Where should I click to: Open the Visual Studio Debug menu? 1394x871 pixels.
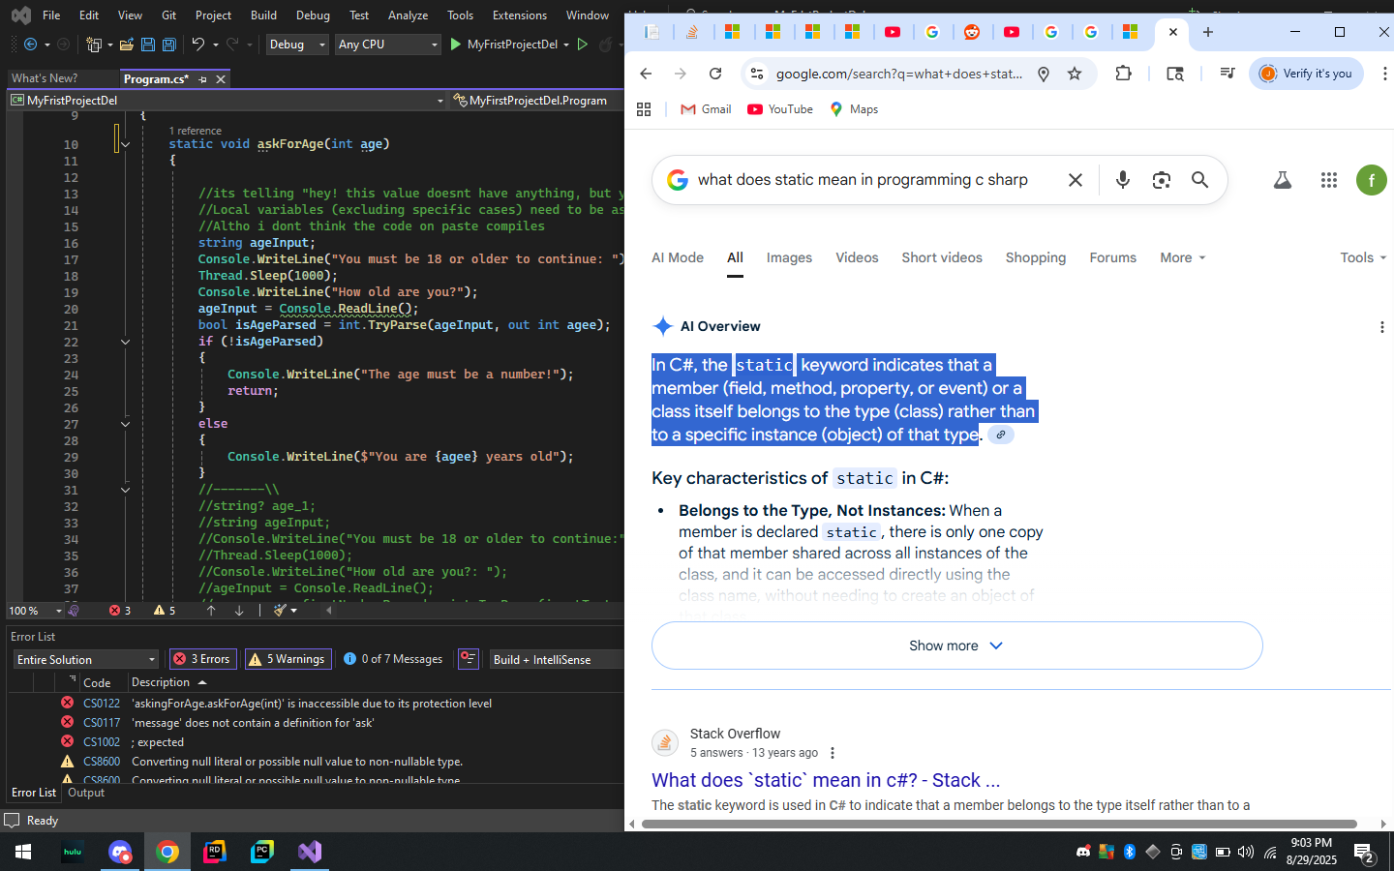pos(313,15)
